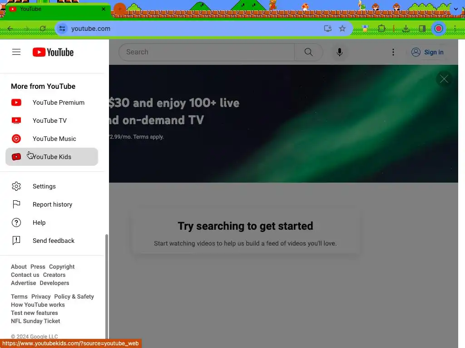Focus the YouTube Search field
The width and height of the screenshot is (465, 348).
tap(207, 52)
